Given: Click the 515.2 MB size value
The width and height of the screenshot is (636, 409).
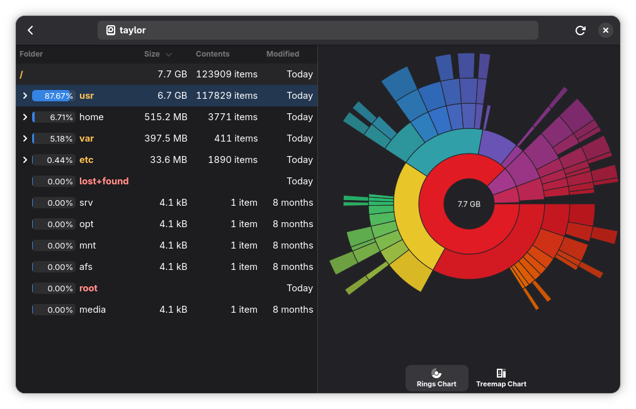Looking at the screenshot, I should click(166, 117).
